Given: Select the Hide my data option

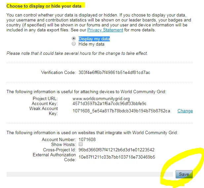Looking at the screenshot, I should tap(74, 44).
